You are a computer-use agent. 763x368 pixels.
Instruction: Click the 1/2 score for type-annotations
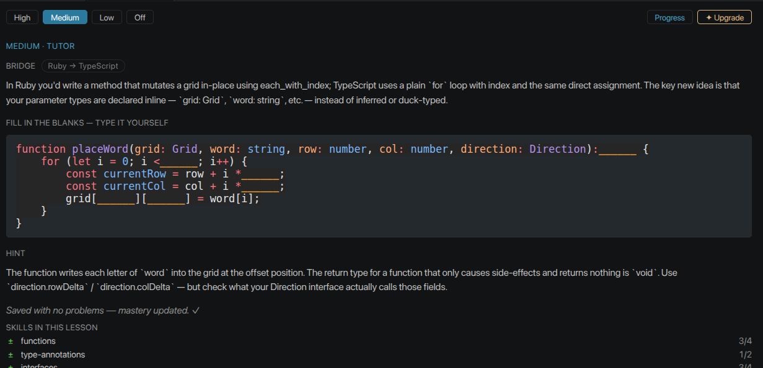point(745,355)
